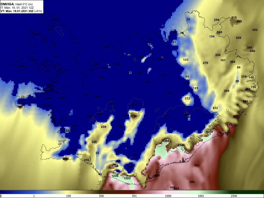Select the -399 map value
264x198 pixels.
tap(33, 60)
